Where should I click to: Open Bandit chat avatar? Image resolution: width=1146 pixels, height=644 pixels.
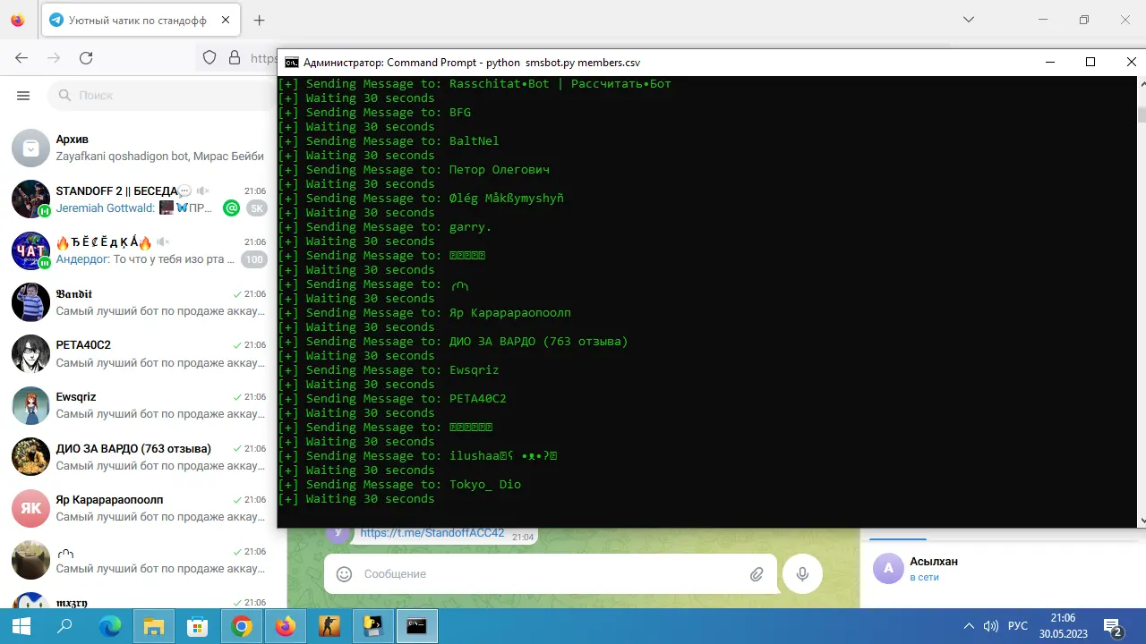coord(30,302)
